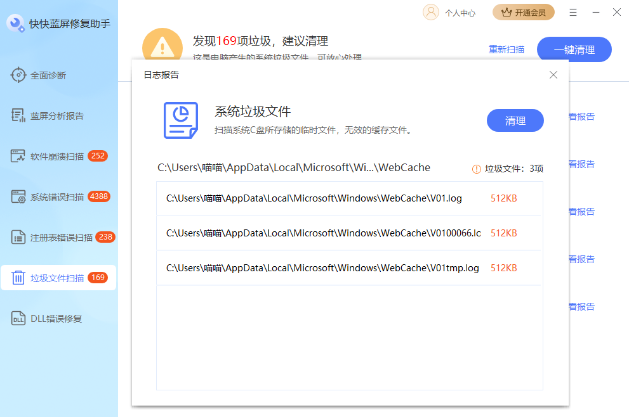Open 个人中心 via the avatar icon
This screenshot has width=629, height=417.
432,12
